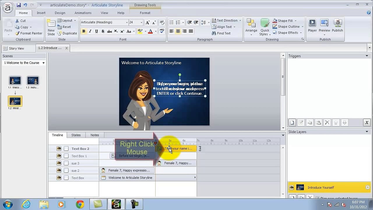
Task: Hide sue 2 timeline object
Action: point(59,171)
